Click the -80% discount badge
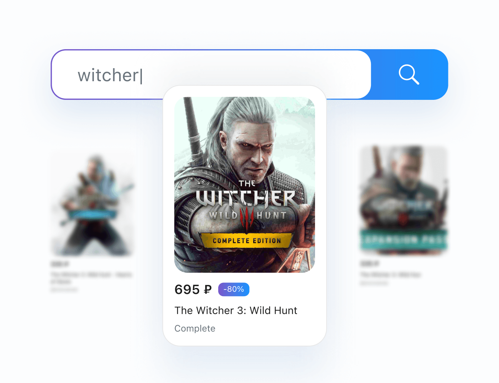499x383 pixels. pos(234,289)
